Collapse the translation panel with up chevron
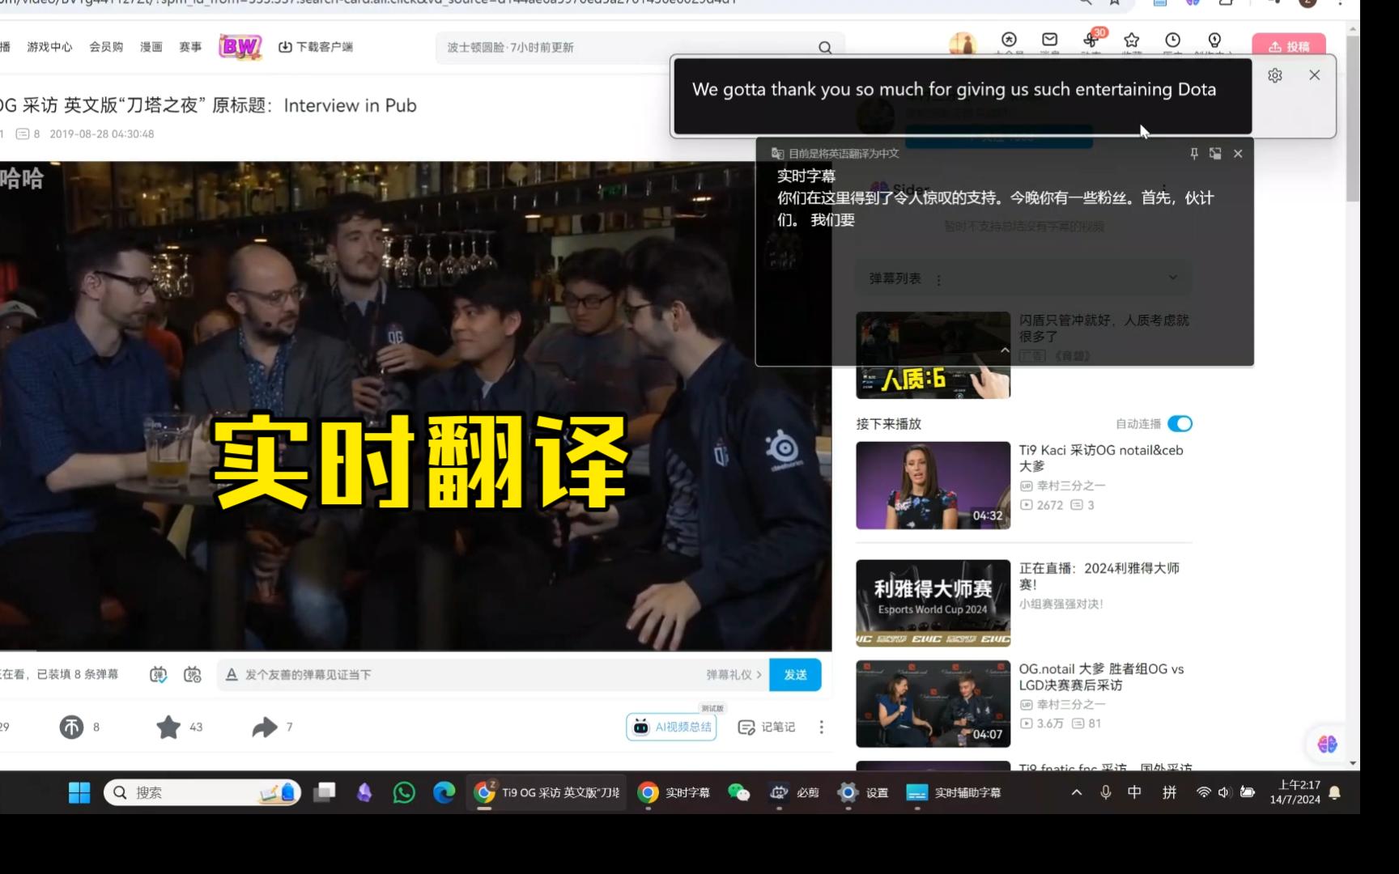 tap(1005, 350)
